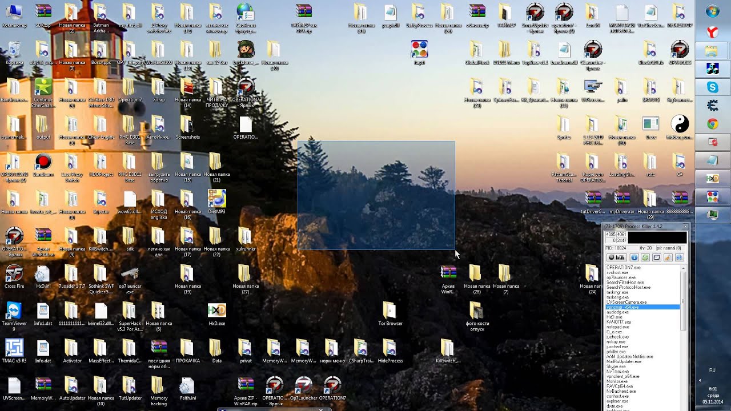Select the Activator folder icon
The width and height of the screenshot is (731, 411).
(x=72, y=350)
